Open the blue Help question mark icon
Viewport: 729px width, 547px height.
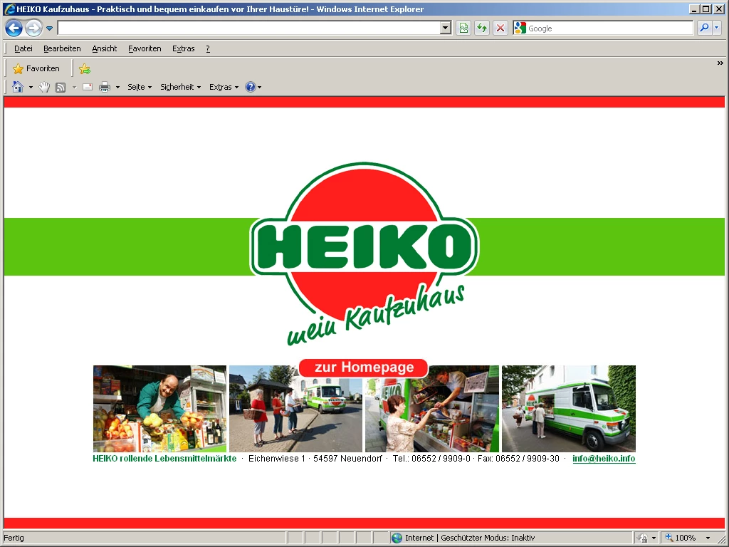tap(250, 87)
